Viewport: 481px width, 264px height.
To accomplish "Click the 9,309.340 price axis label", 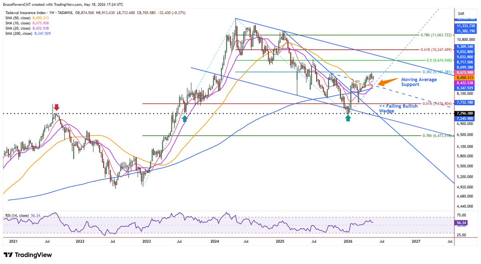I will click(x=465, y=46).
